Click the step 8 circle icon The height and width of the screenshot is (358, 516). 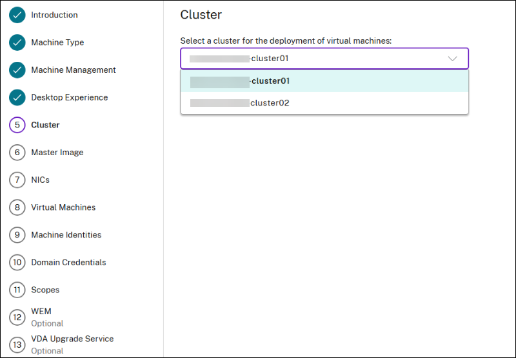pyautogui.click(x=17, y=207)
